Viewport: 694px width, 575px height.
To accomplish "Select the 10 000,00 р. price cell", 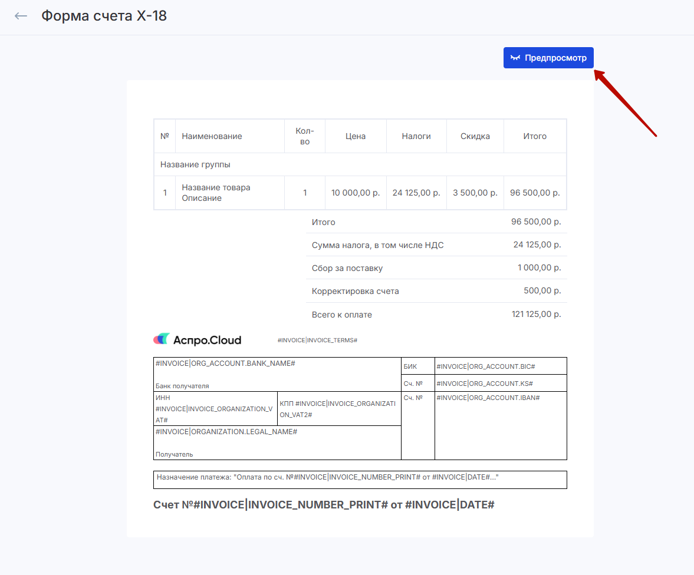I will (356, 193).
